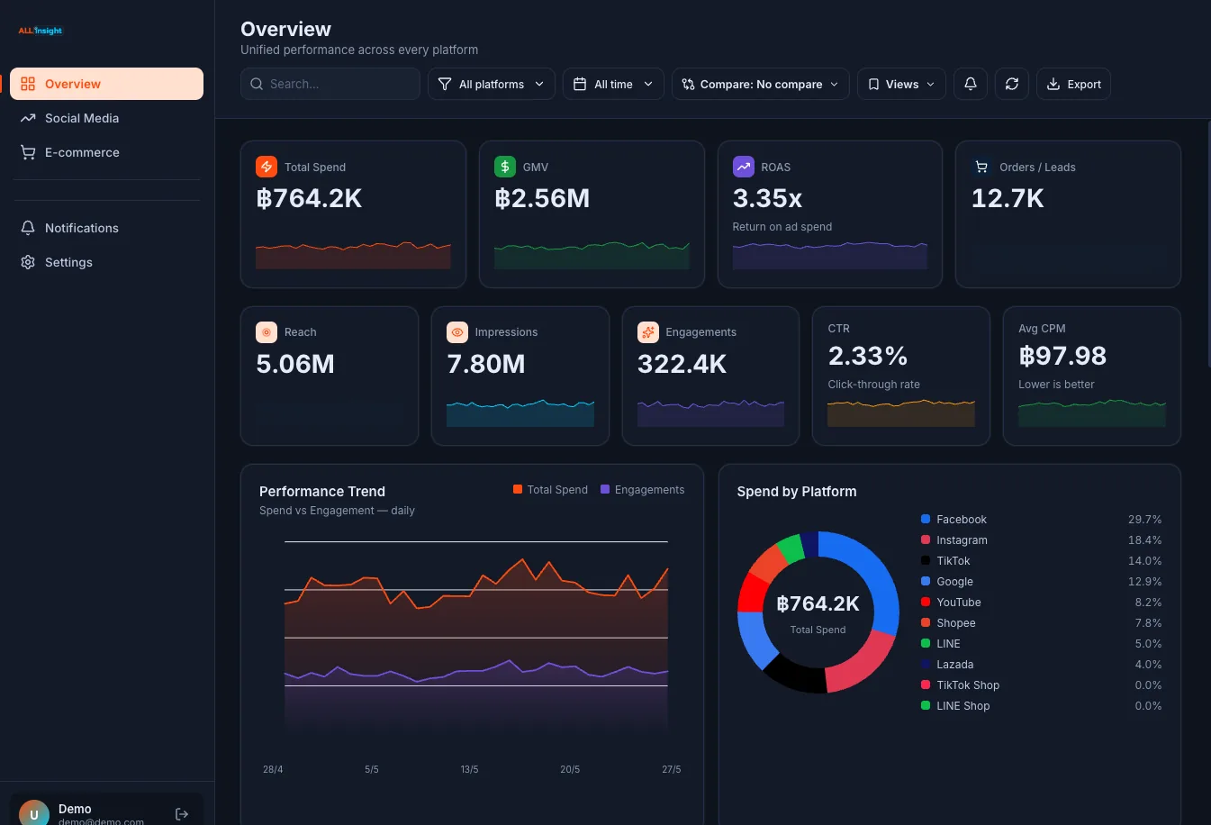Click the Total Spend lightning icon
Screen dimensions: 1211x825
[x=267, y=167]
